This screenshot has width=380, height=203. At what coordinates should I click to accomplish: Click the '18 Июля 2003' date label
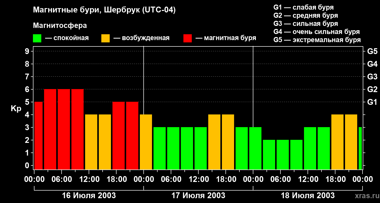click(308, 196)
